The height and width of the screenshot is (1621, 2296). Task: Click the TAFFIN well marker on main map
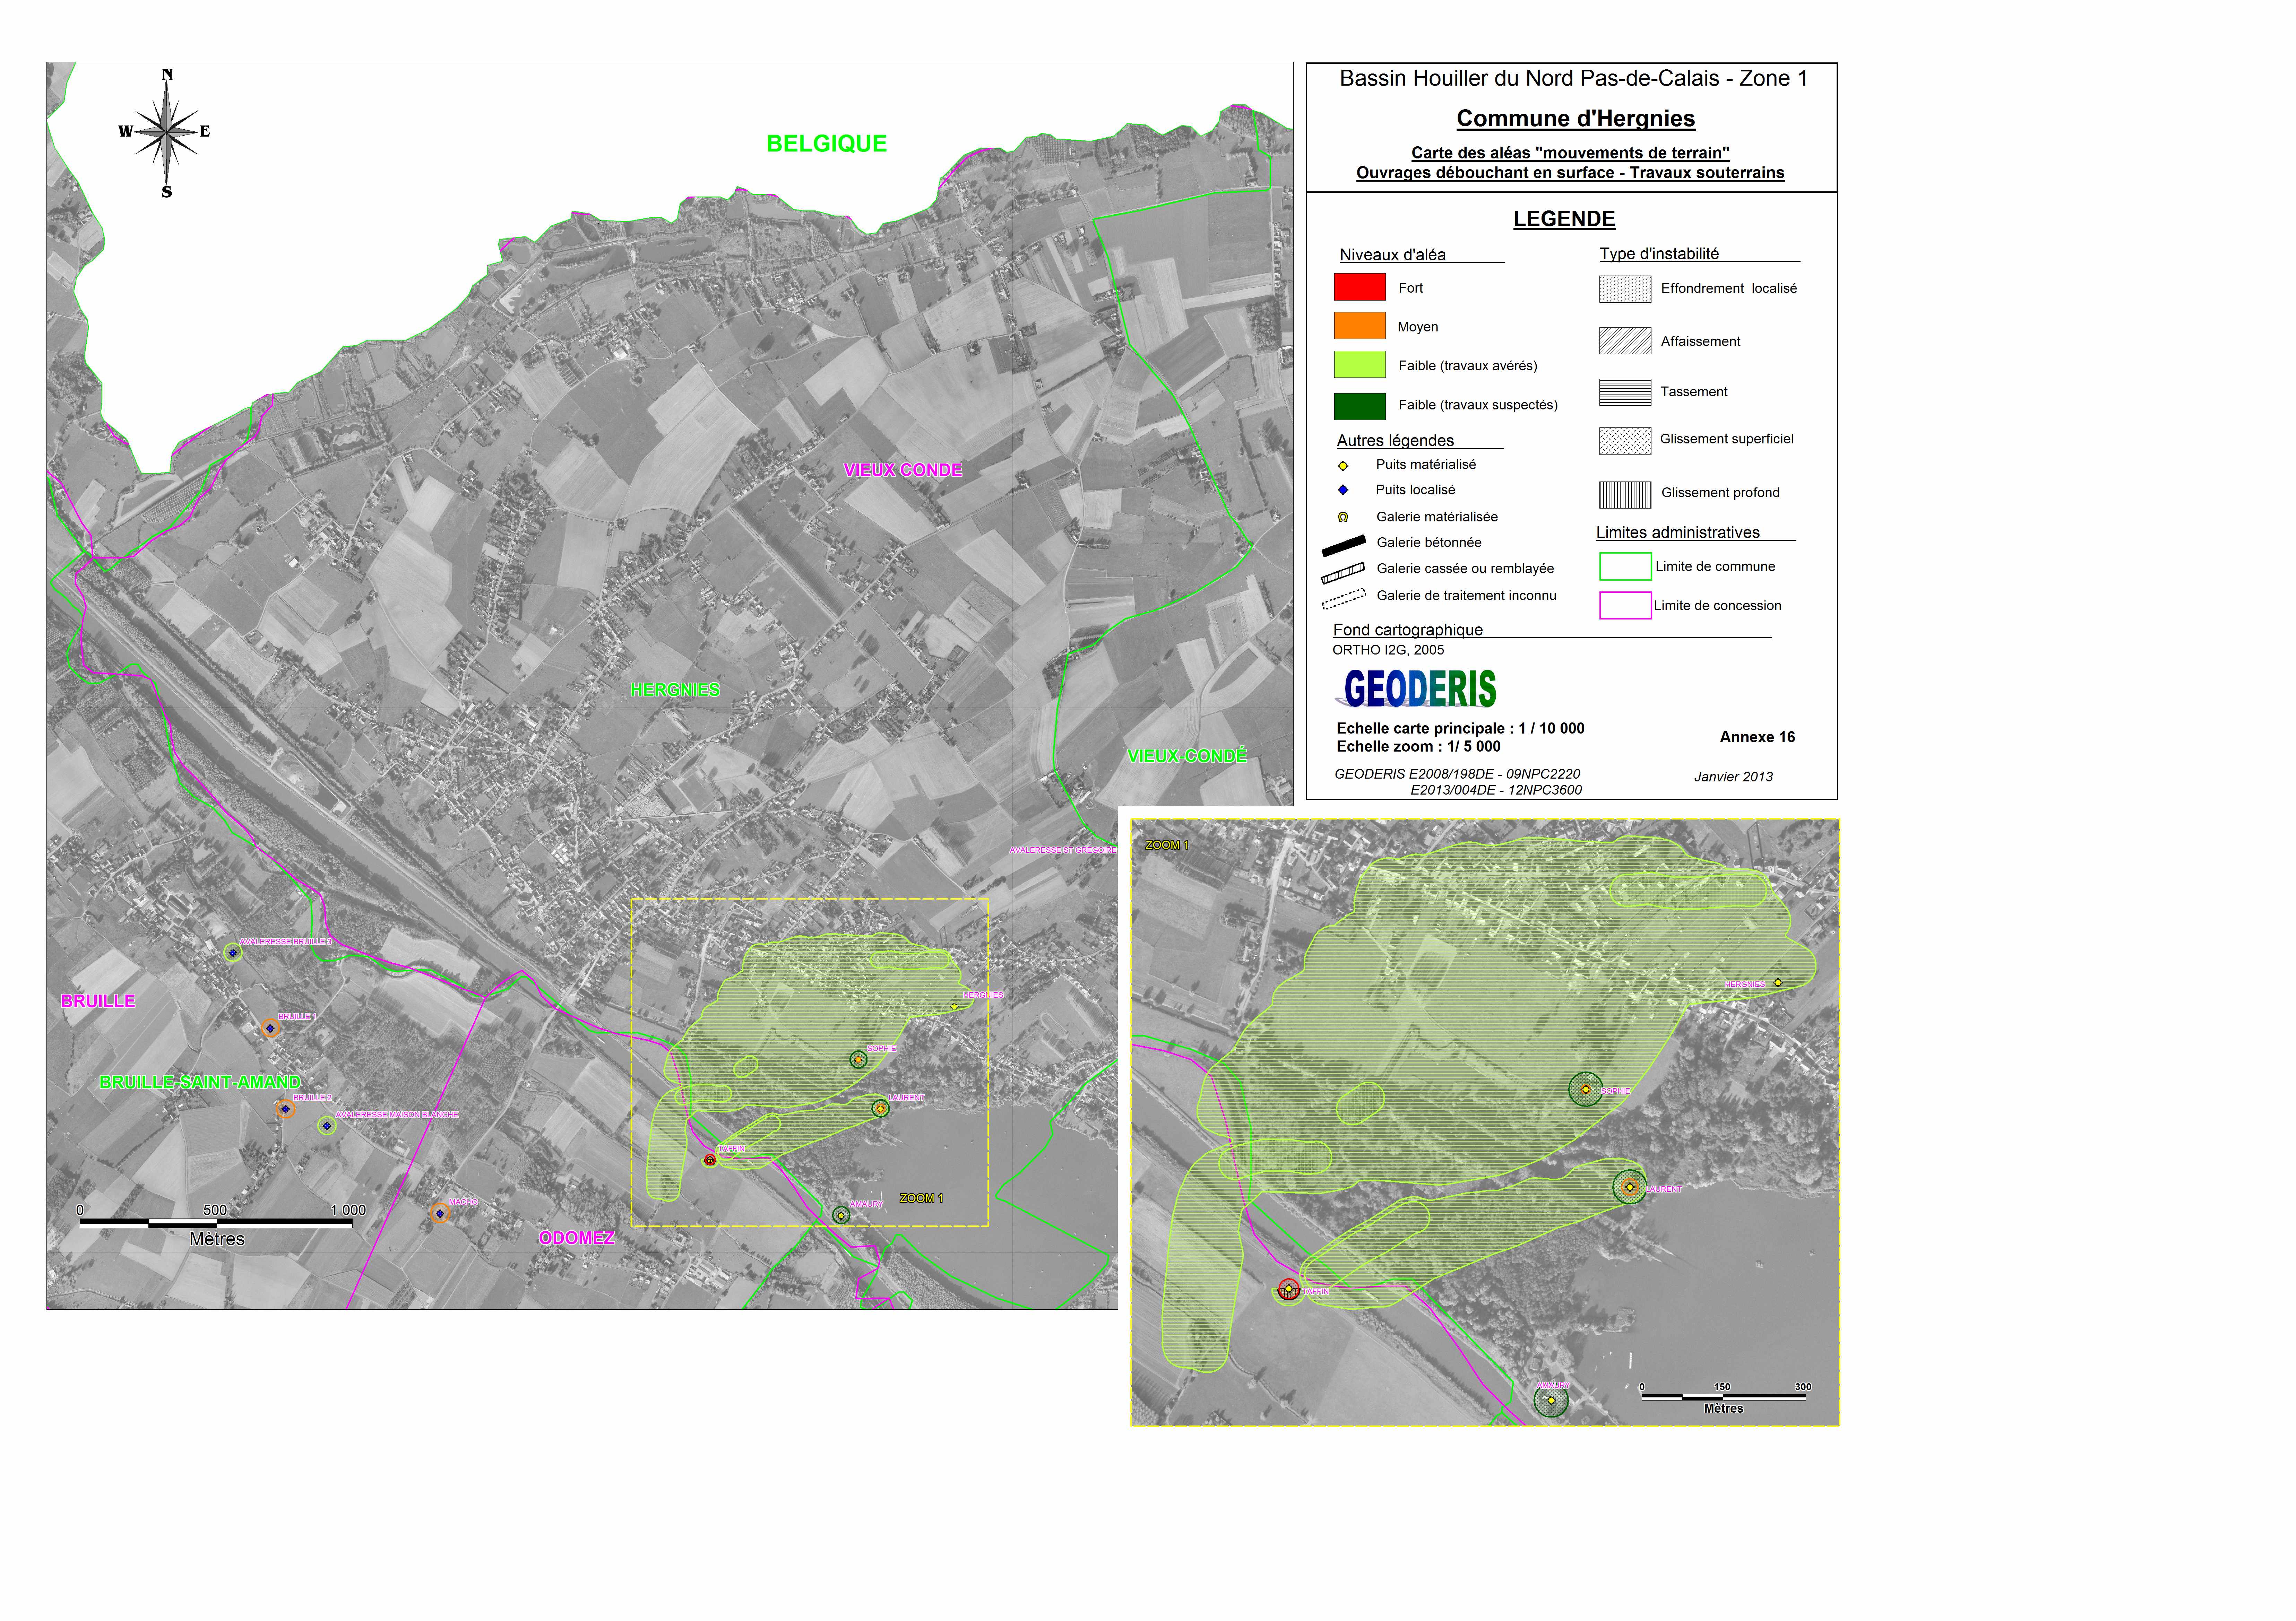click(x=710, y=1160)
